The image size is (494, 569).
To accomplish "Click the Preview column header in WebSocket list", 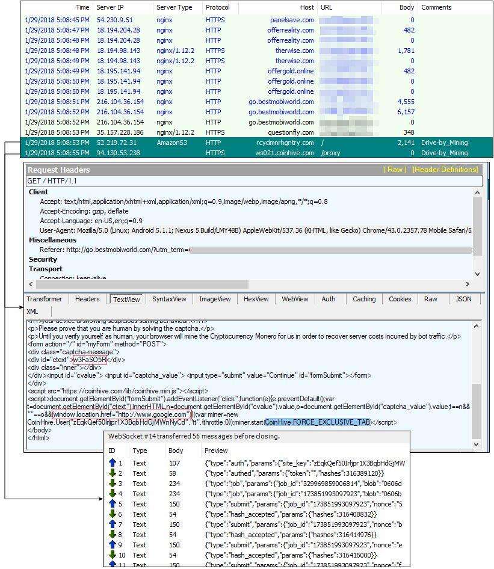I will tap(217, 451).
